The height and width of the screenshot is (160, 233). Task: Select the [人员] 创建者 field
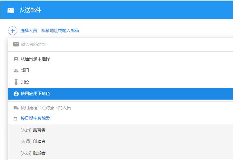[x=121, y=142]
